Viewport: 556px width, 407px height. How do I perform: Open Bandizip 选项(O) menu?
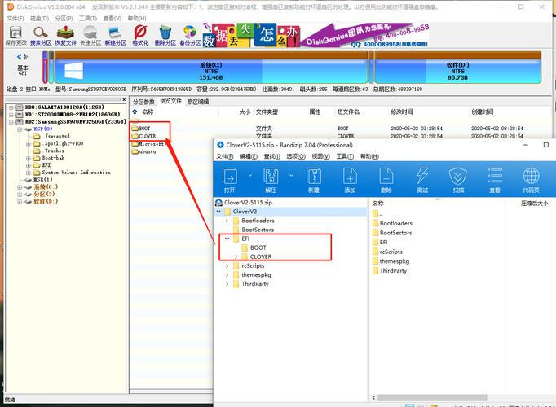[x=296, y=156]
